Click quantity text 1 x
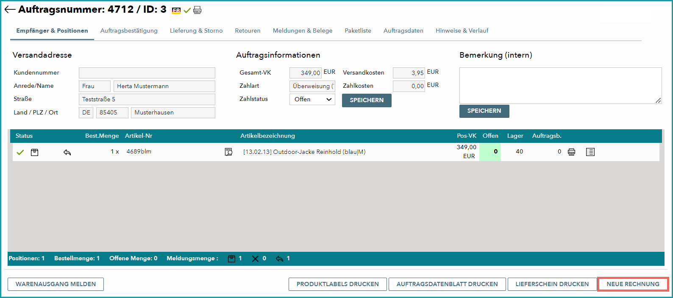Image resolution: width=673 pixels, height=298 pixels. (x=115, y=152)
